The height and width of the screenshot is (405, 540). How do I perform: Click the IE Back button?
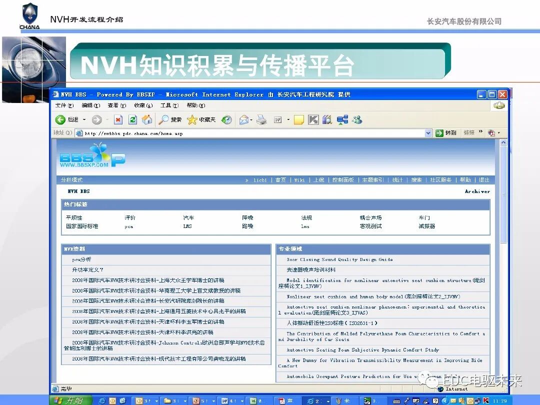tap(67, 119)
